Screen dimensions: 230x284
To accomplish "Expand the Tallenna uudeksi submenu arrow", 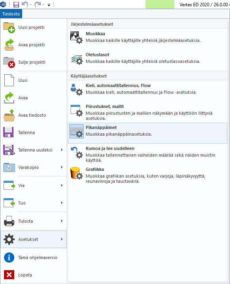I will (62, 150).
